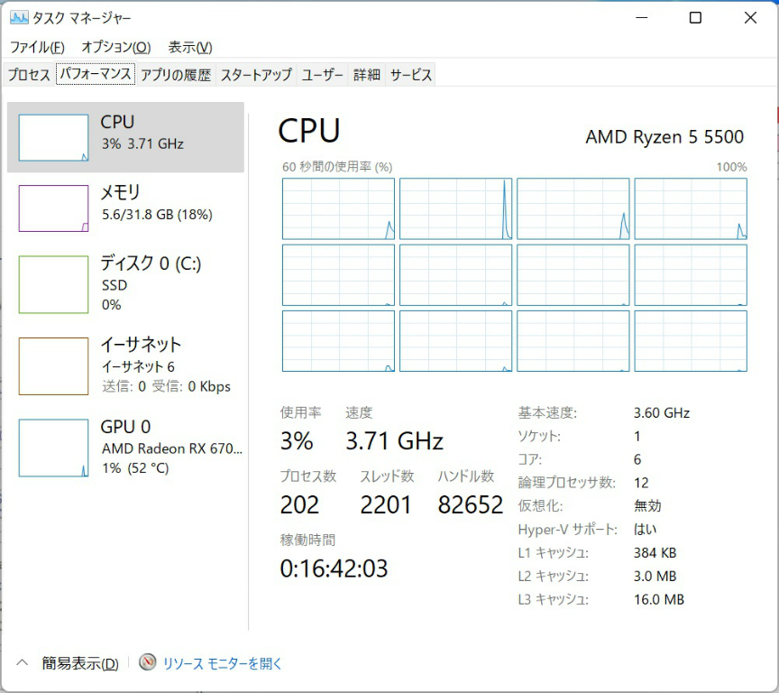Select the Memory mini graph thumbnail
Screen dimensions: 779x693
tap(53, 208)
